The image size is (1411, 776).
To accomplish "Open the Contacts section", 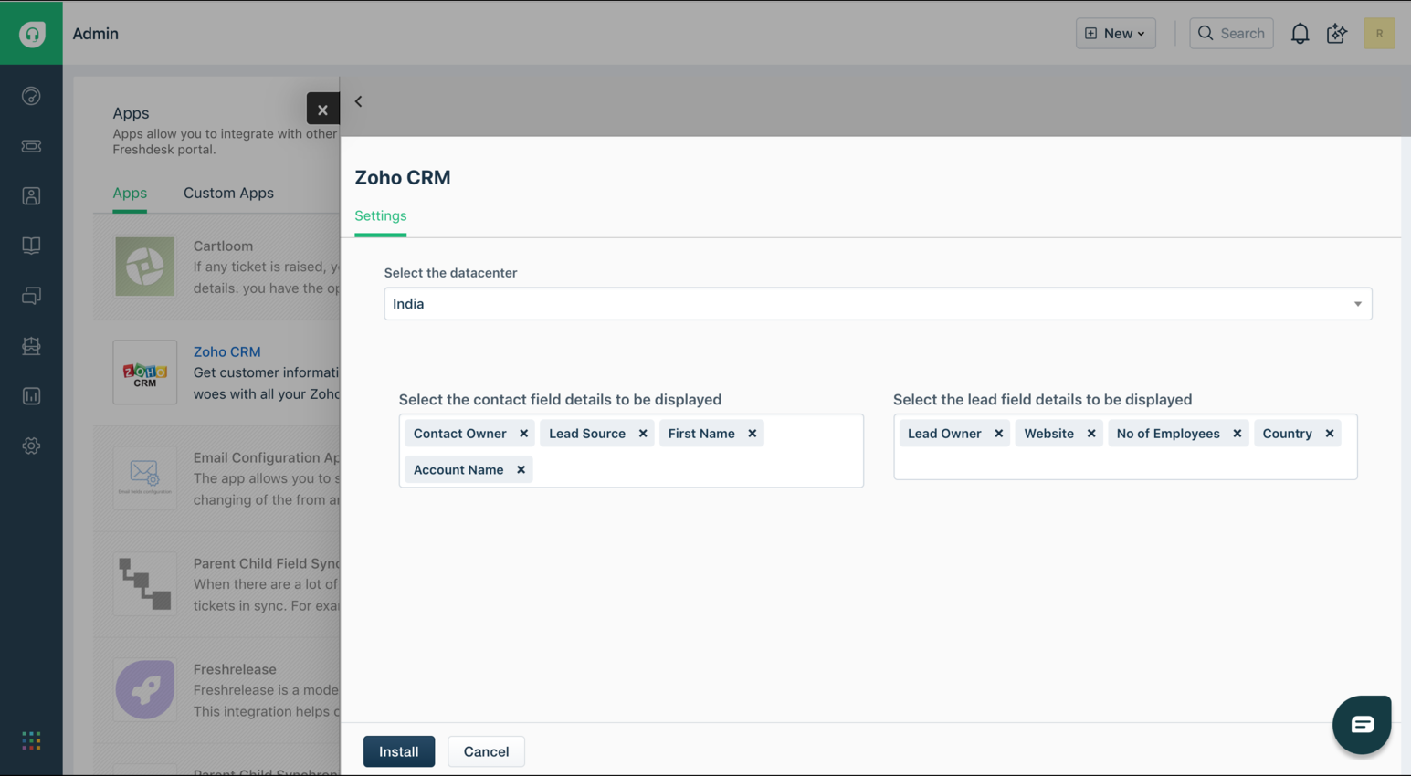I will click(31, 195).
